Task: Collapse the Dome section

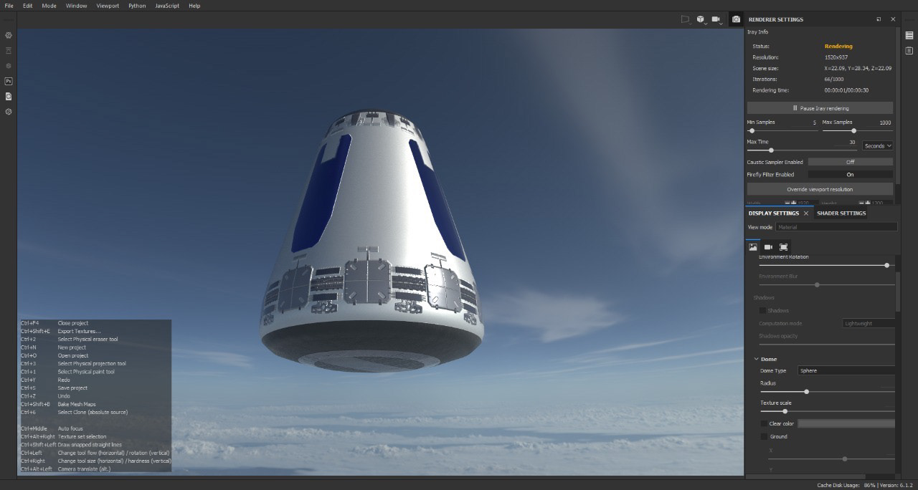Action: 757,358
